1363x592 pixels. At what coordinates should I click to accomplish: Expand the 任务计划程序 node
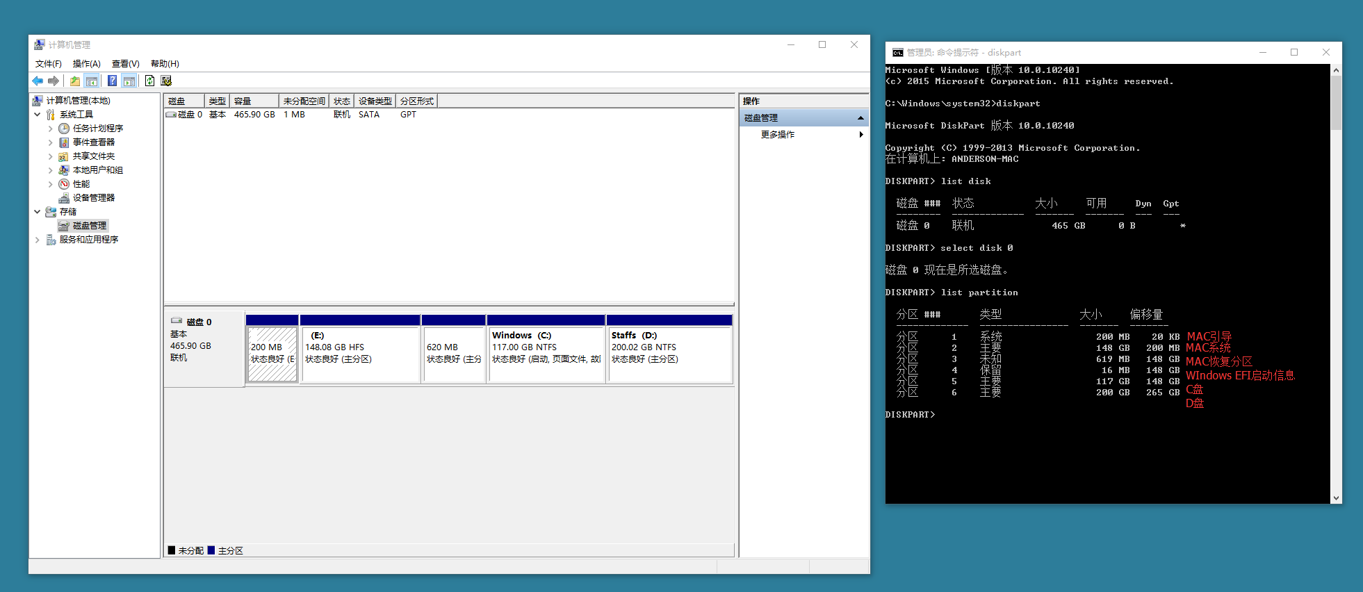coord(51,129)
